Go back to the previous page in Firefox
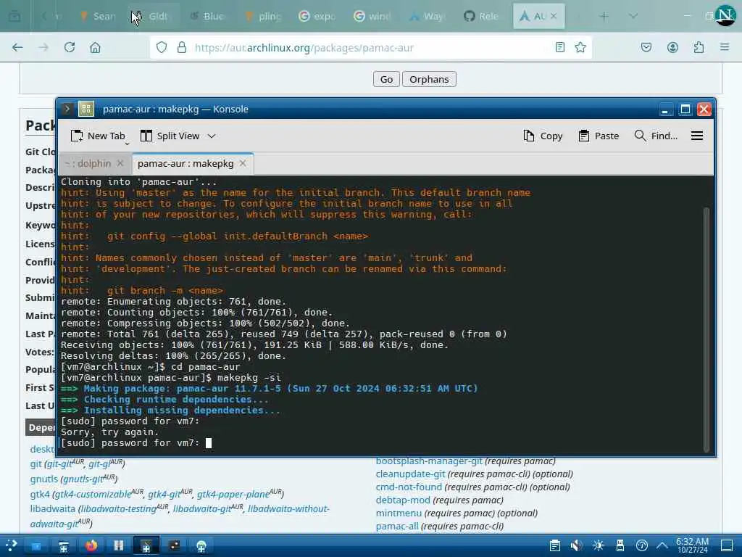The height and width of the screenshot is (557, 742). coord(17,47)
